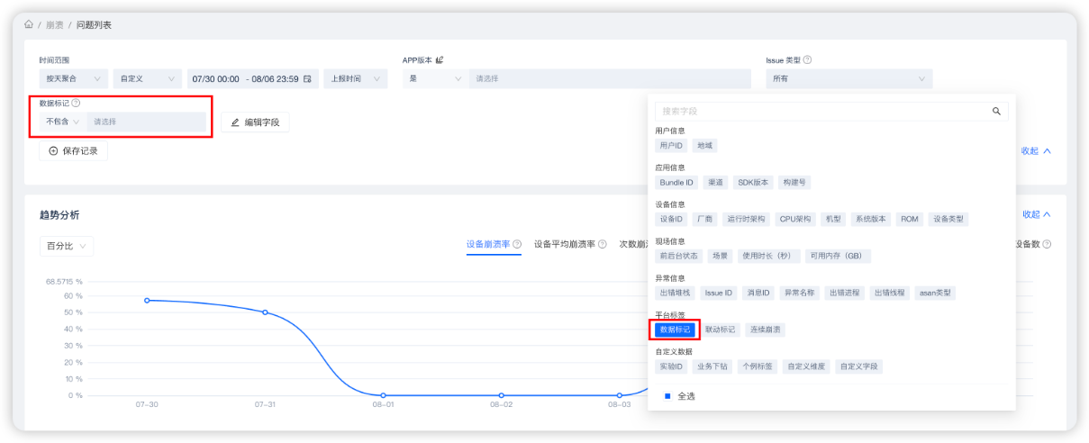
Task: Toggle the ROM field chip
Action: 910,219
